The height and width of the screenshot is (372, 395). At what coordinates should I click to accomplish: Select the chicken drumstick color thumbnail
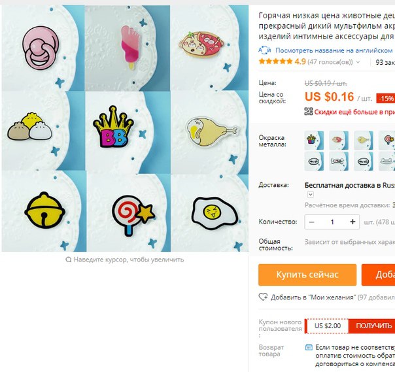363,141
